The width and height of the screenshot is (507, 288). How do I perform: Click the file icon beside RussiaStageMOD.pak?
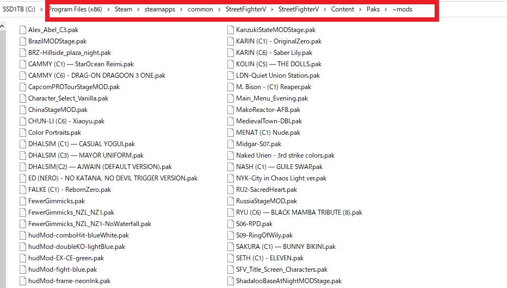(x=231, y=201)
